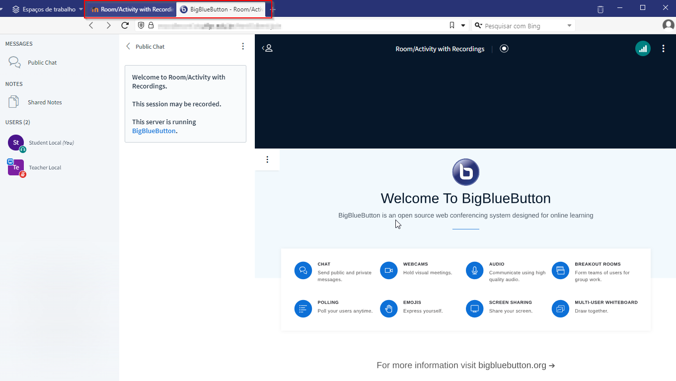
Task: Click the Breakout Rooms feature icon
Action: click(561, 271)
